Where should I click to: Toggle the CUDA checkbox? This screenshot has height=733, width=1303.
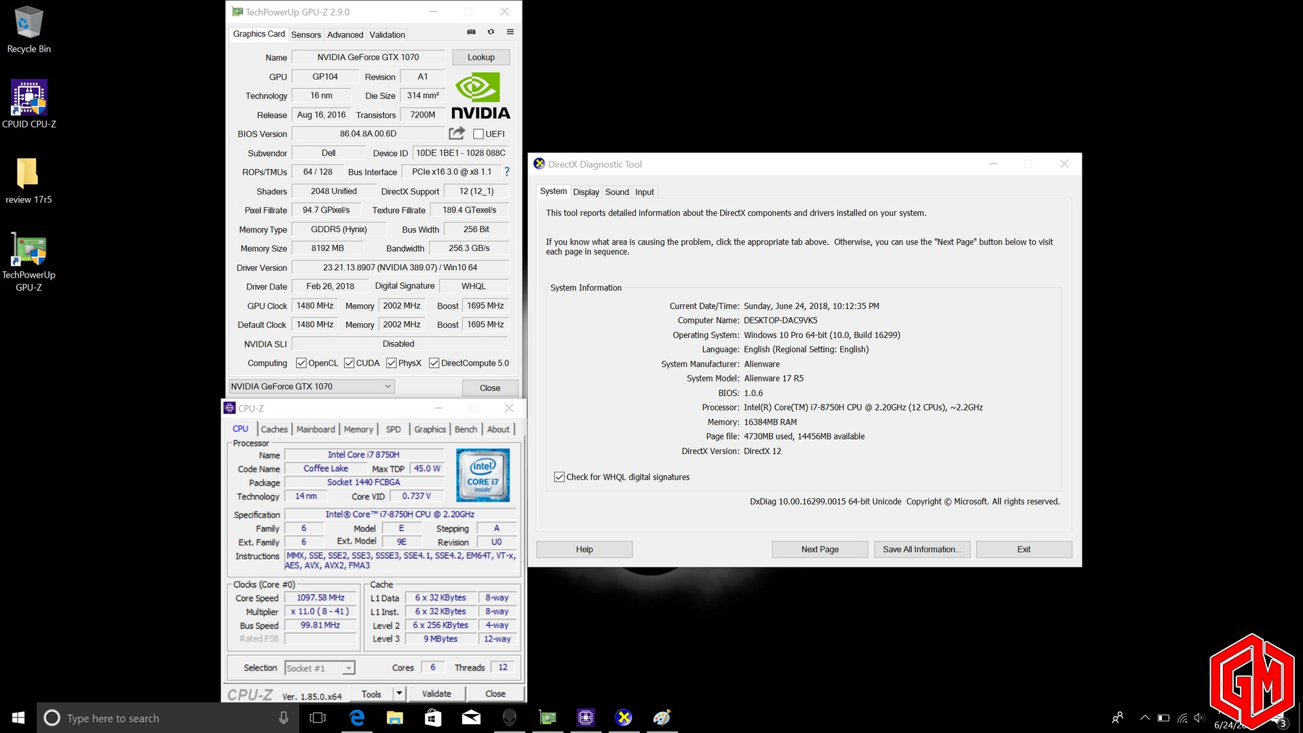click(349, 363)
